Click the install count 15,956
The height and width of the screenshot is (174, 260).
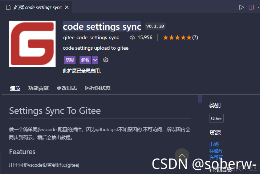[x=145, y=38]
